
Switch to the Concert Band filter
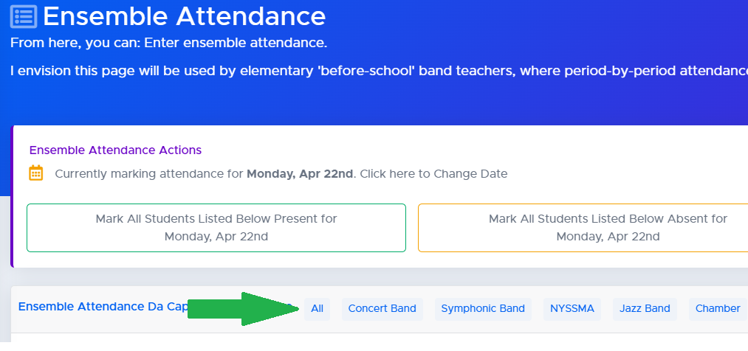(x=382, y=309)
